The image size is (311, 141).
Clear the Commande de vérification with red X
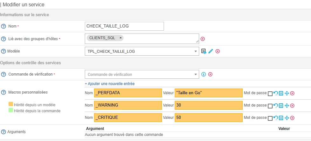point(210,74)
